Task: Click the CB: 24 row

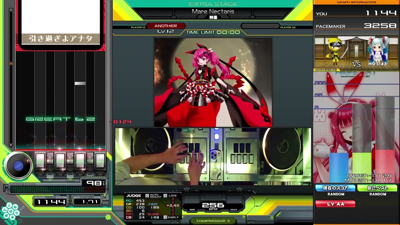Action: click(135, 217)
